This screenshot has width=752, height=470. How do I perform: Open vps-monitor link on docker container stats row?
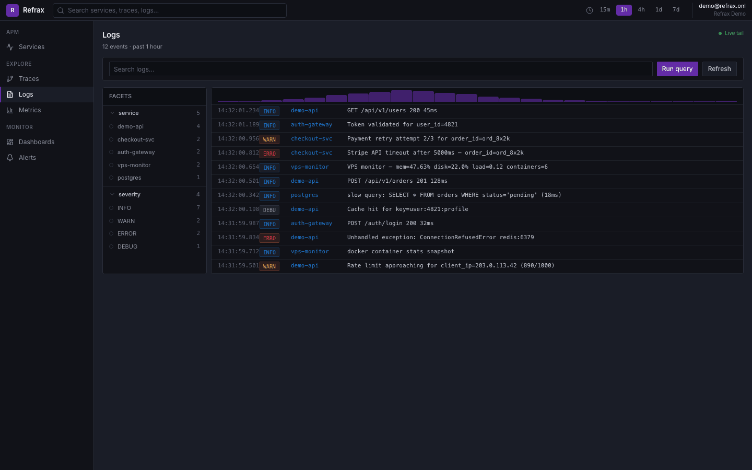(x=310, y=252)
